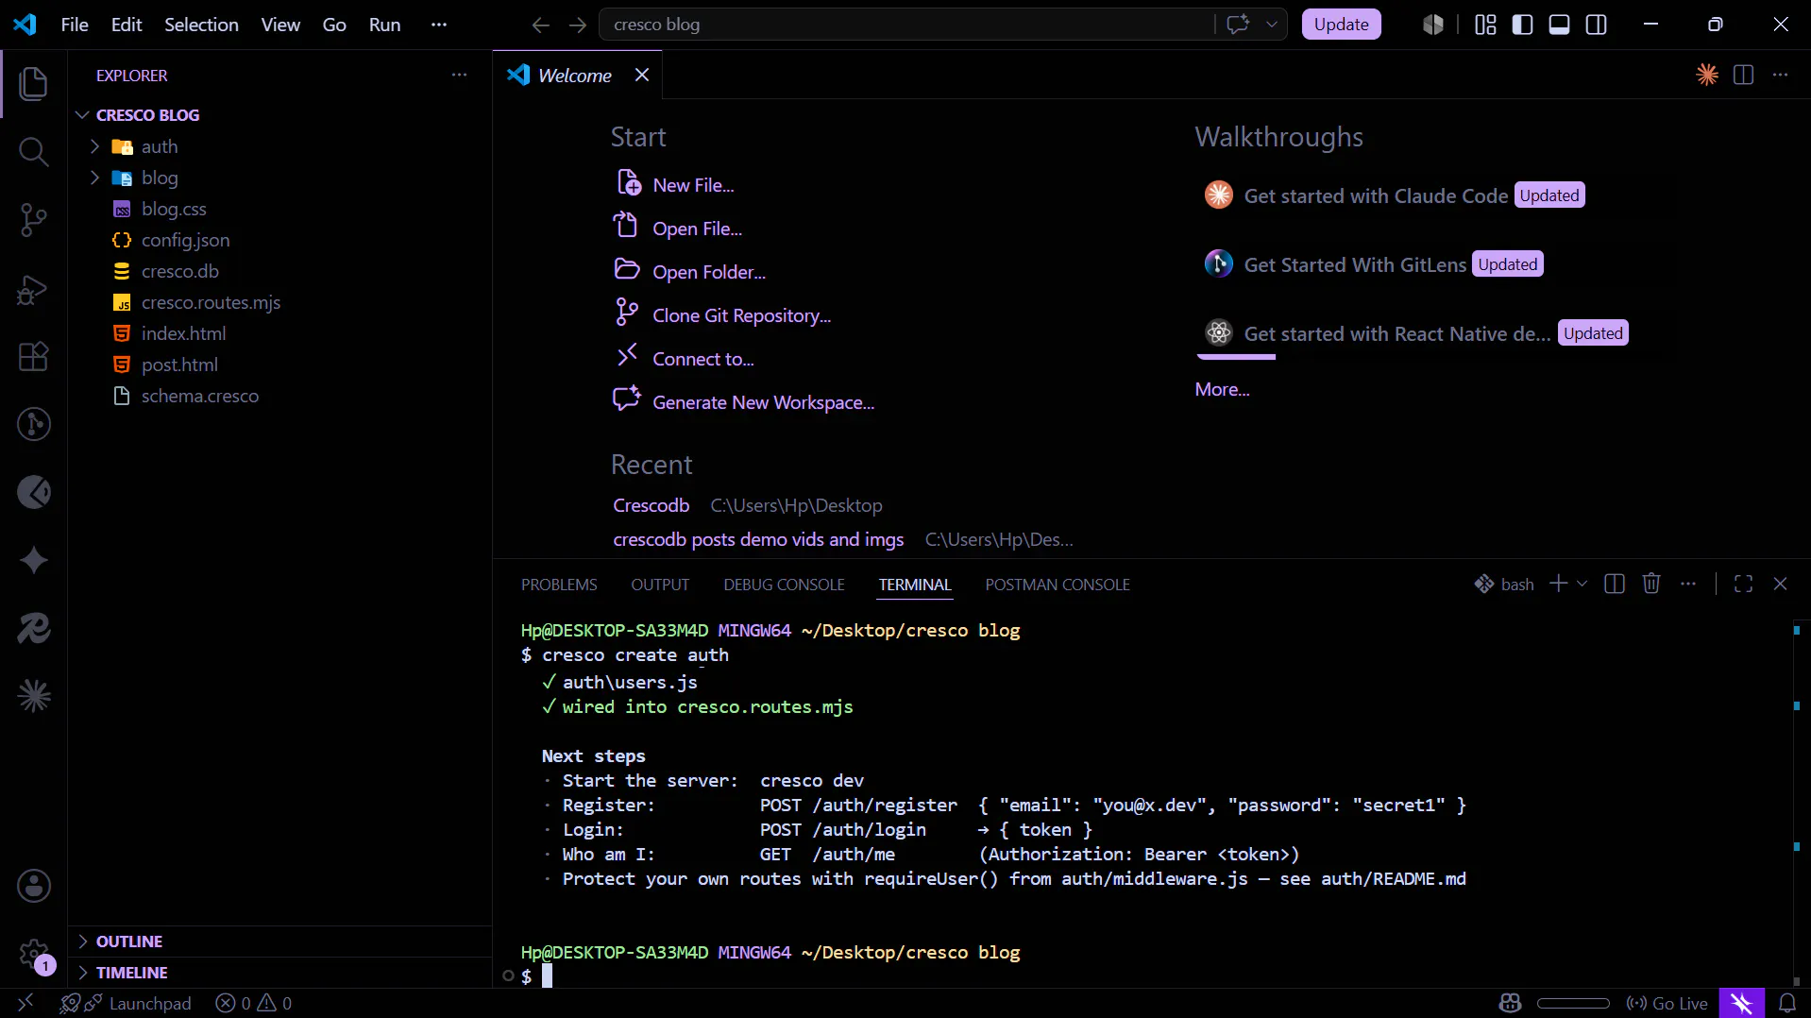The height and width of the screenshot is (1018, 1811).
Task: Switch to the DEBUG CONSOLE tab
Action: (x=784, y=585)
